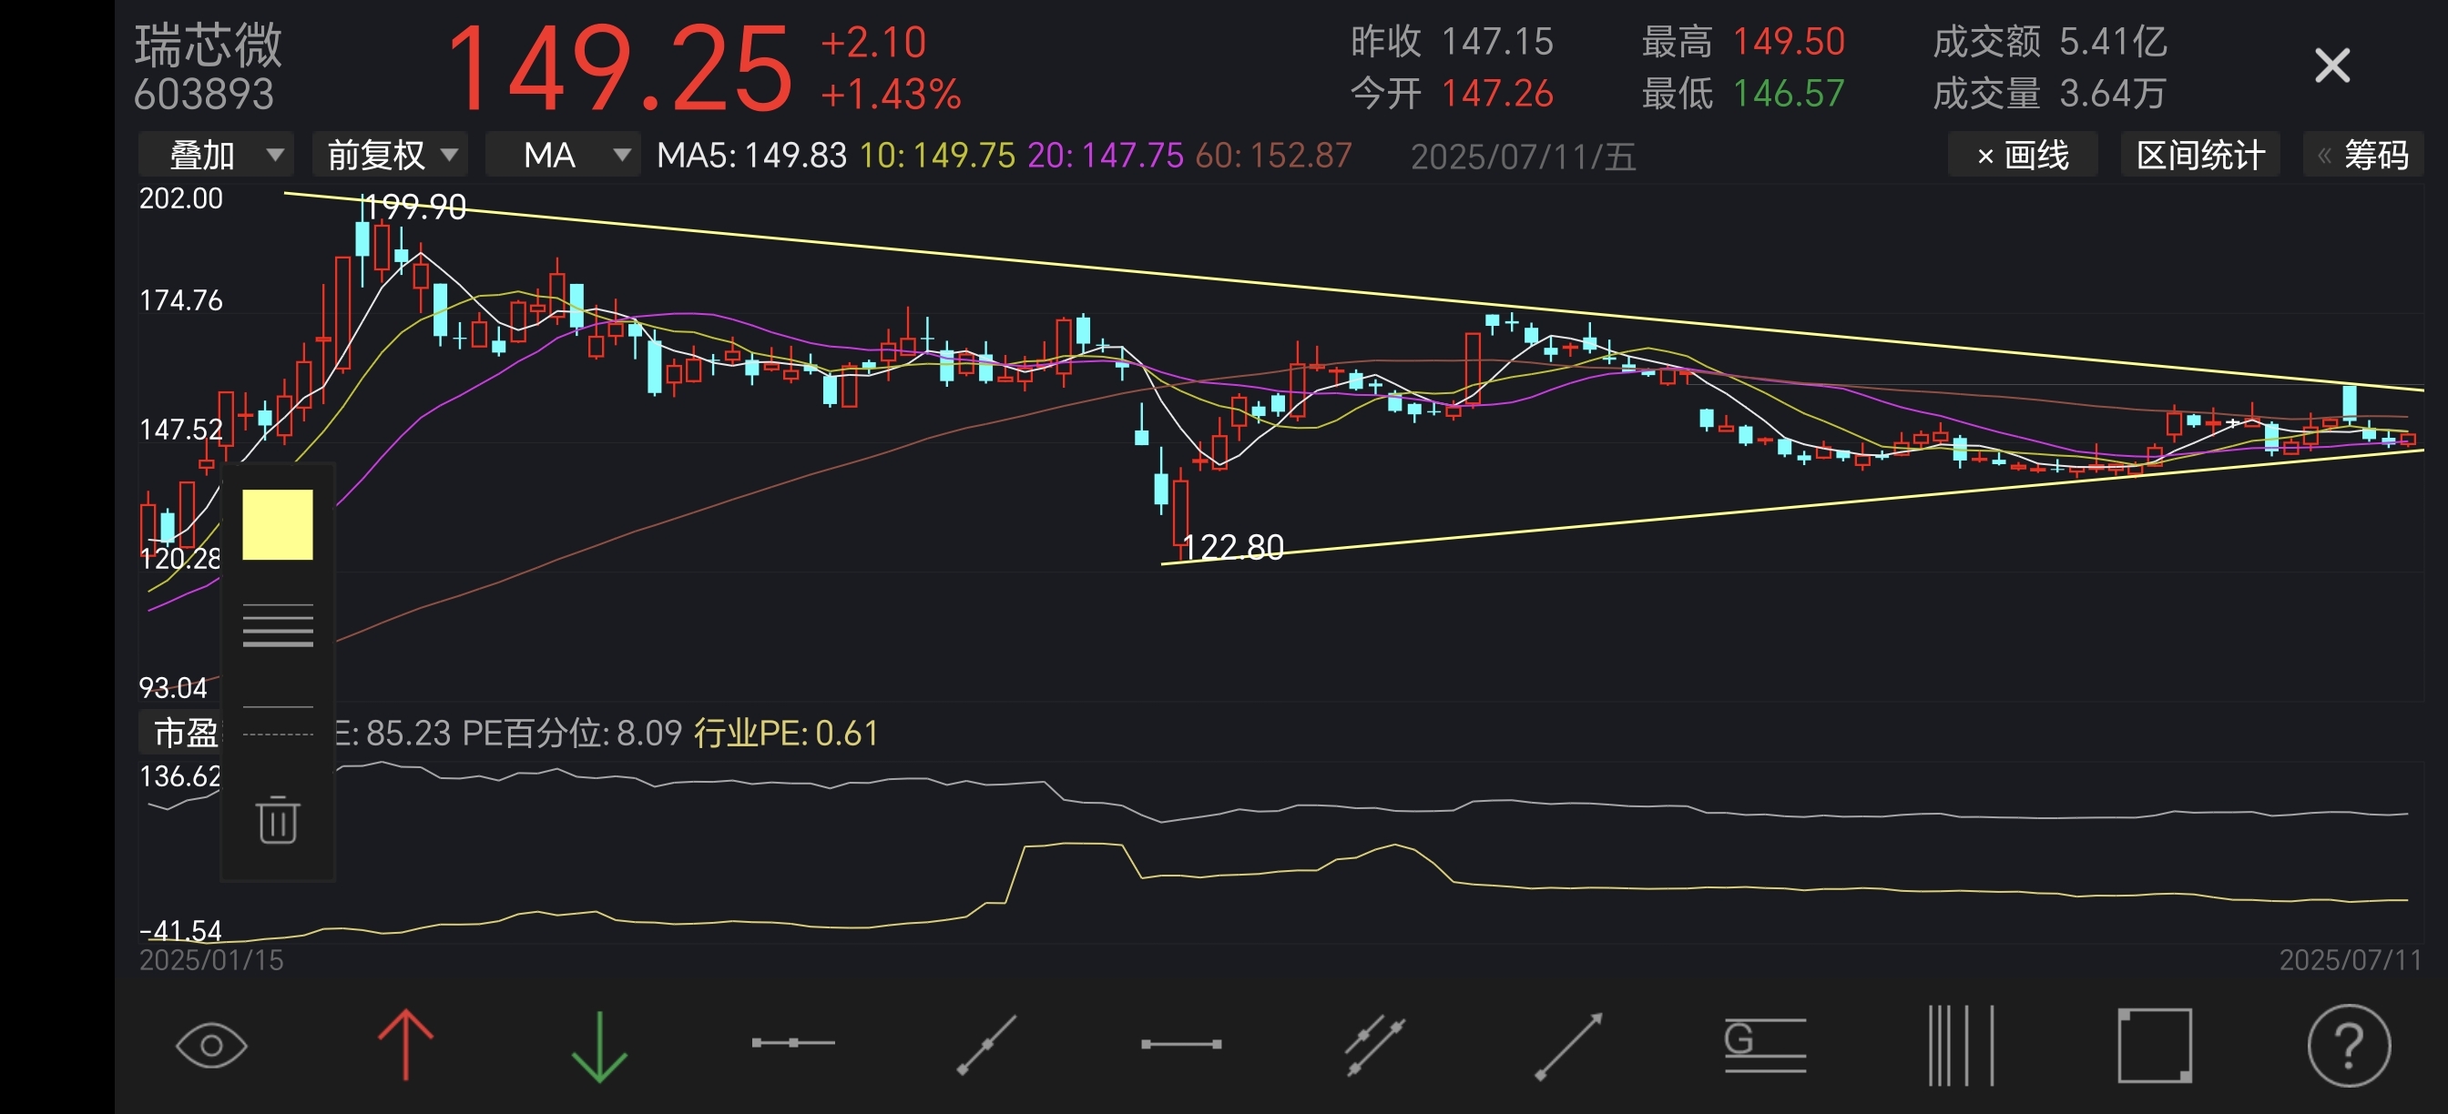The height and width of the screenshot is (1114, 2448).
Task: Click the current price 149.25
Action: tap(618, 69)
